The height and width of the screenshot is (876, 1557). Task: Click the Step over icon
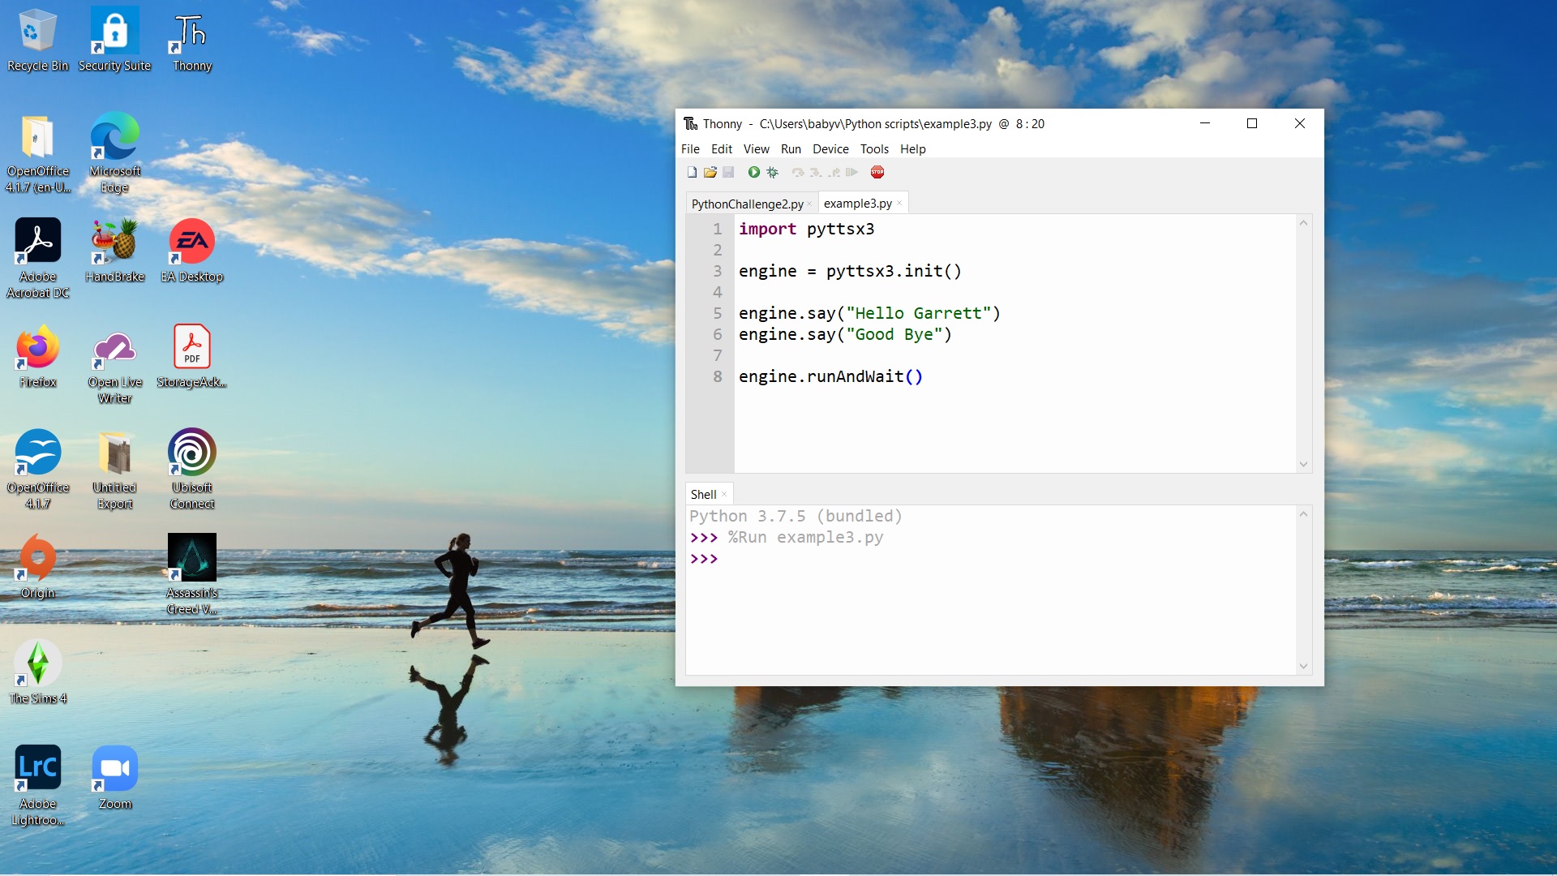pyautogui.click(x=798, y=172)
